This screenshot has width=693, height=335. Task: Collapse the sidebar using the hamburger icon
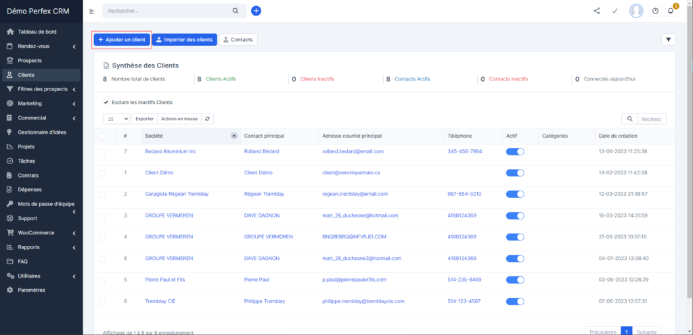tap(92, 11)
